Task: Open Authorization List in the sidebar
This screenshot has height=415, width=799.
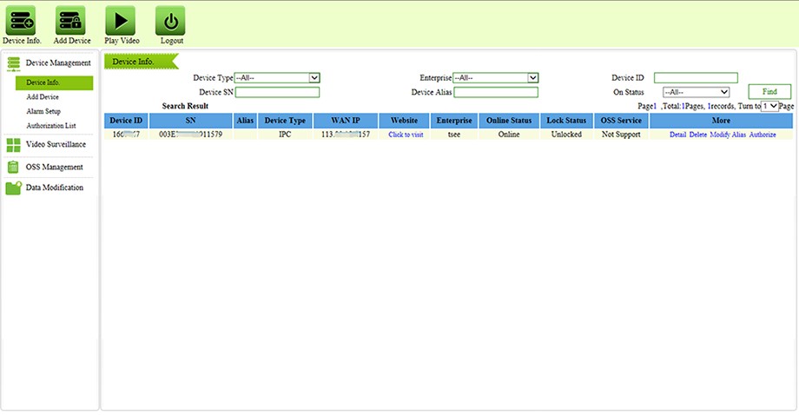Action: point(51,125)
